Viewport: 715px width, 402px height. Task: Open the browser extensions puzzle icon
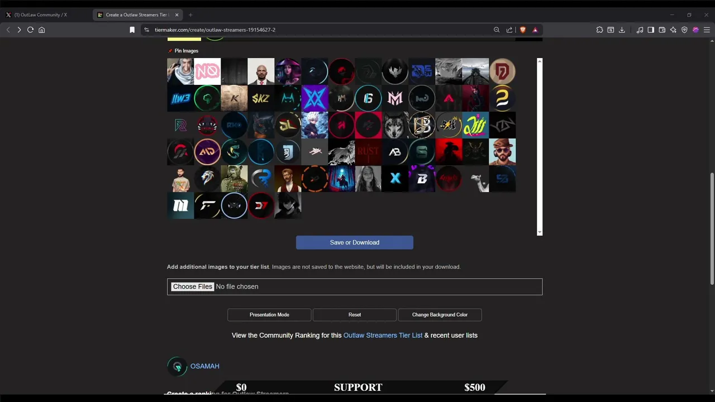point(599,30)
